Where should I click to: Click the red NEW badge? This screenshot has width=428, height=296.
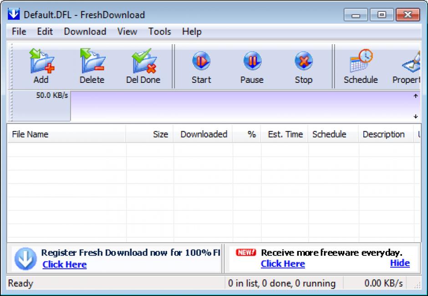(x=246, y=252)
